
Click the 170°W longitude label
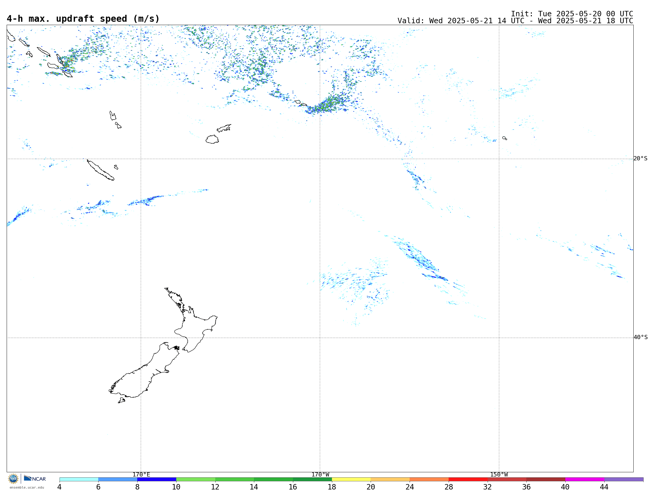(320, 475)
